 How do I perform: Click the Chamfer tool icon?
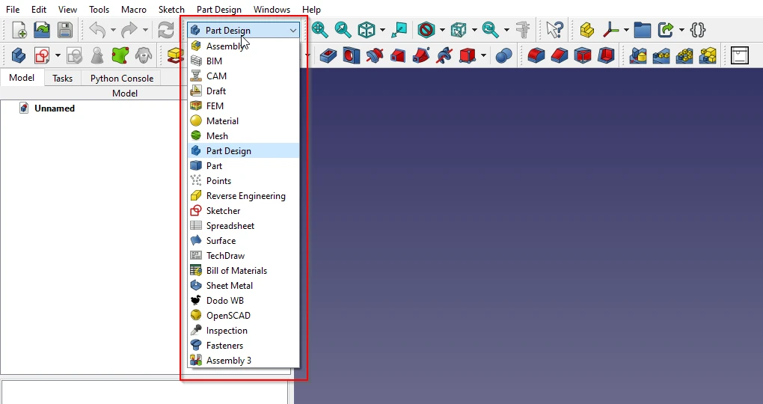(x=559, y=55)
